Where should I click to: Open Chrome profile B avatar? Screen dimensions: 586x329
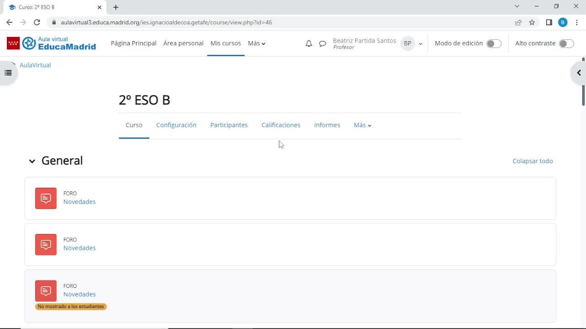pyautogui.click(x=563, y=22)
